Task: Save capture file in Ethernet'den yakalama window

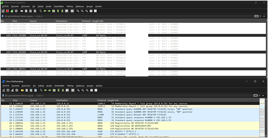Action: tap(26, 11)
